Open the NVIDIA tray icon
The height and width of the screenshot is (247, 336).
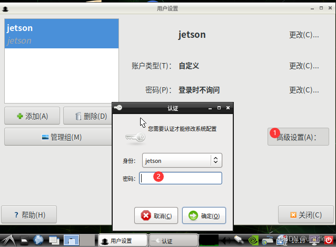tap(253, 240)
